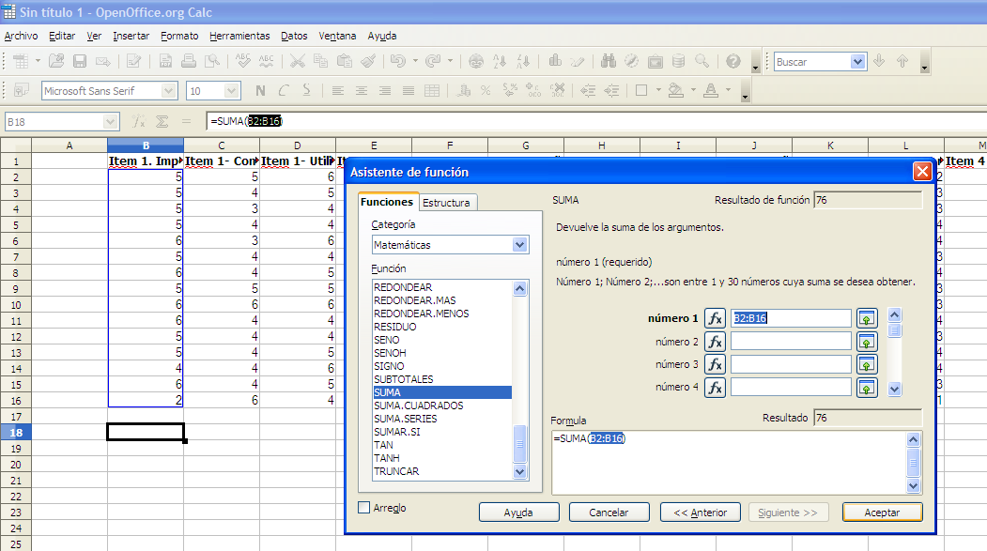Click the Insert chart icon
Viewport: 987px width, 551px height.
click(555, 61)
